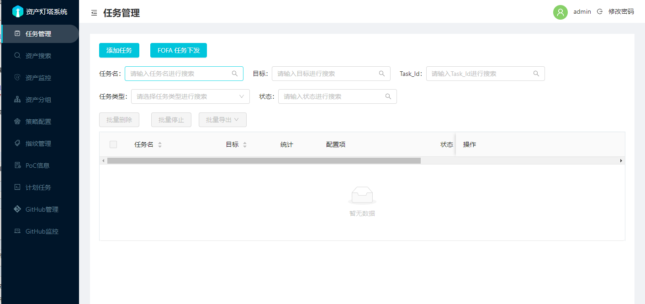This screenshot has height=304, width=645.
Task: Expand 批量导出 dropdown button
Action: coord(222,120)
